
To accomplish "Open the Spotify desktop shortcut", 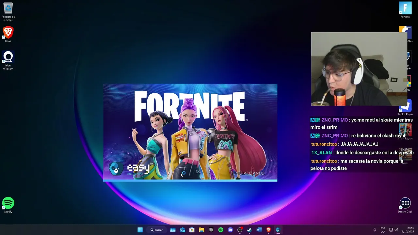I will point(8,205).
